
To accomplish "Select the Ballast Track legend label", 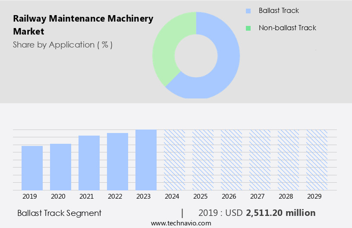I will point(278,11).
